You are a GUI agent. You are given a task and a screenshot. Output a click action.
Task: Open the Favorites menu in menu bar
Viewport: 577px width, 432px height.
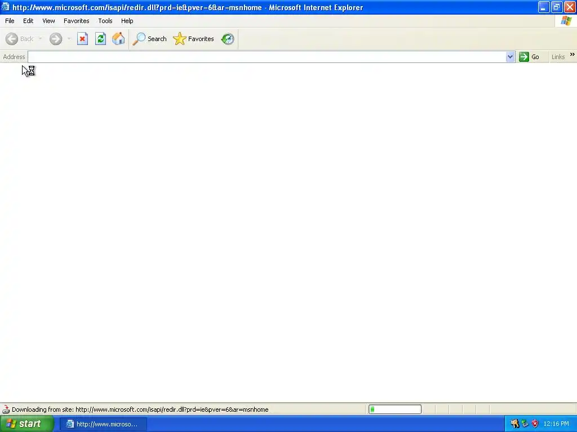click(76, 21)
